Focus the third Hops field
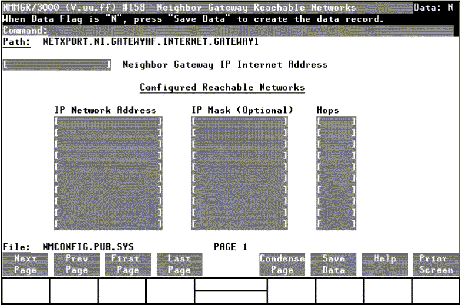Image resolution: width=460 pixels, height=305 pixels. [x=336, y=144]
